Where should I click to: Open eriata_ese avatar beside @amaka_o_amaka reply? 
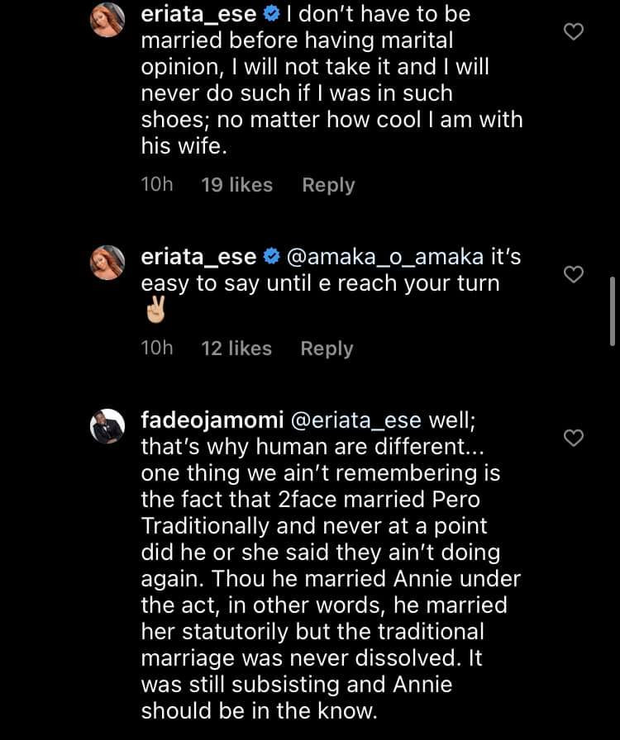(x=107, y=263)
